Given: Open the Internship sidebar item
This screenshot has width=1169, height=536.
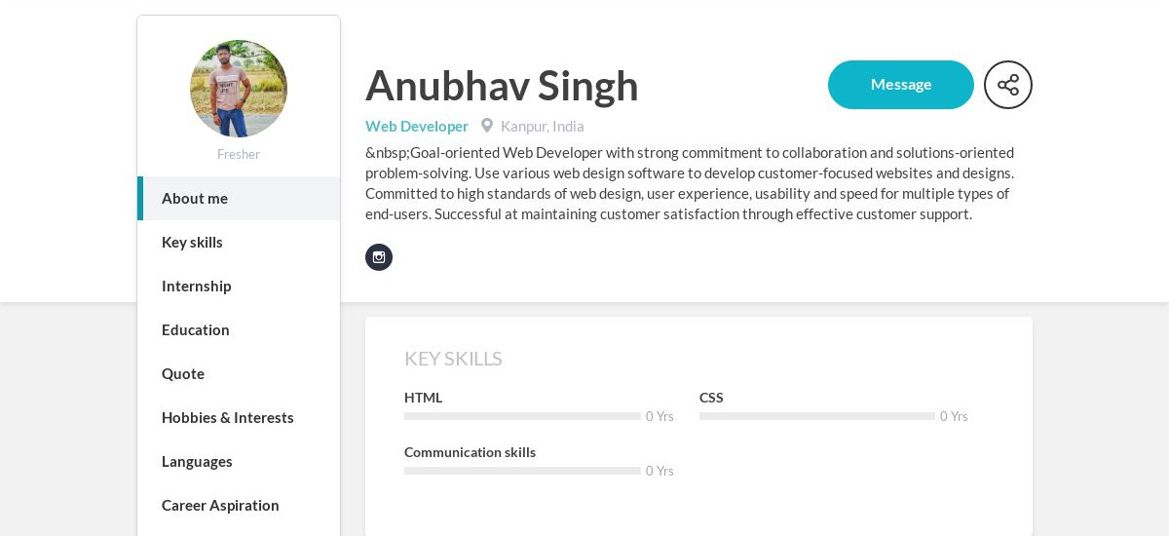Looking at the screenshot, I should pos(196,287).
